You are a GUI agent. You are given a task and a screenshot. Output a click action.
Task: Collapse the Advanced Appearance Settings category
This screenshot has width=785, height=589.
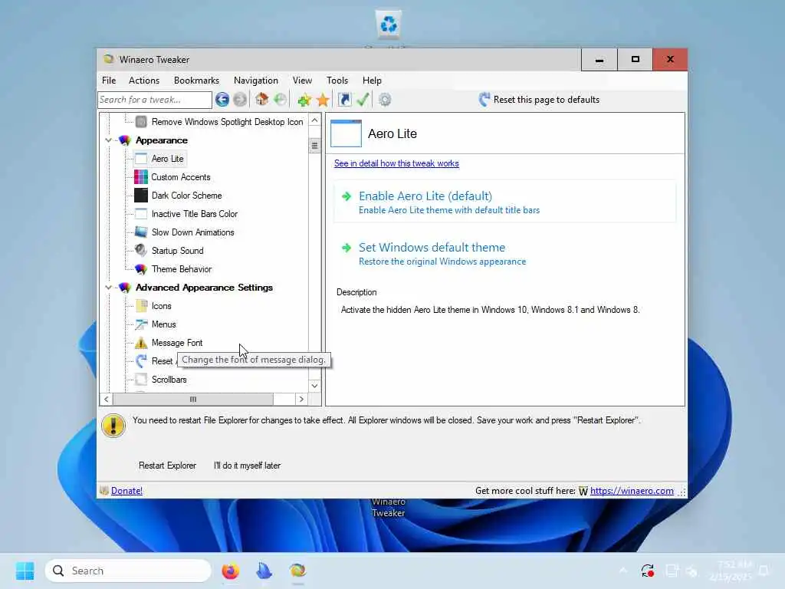(x=108, y=288)
